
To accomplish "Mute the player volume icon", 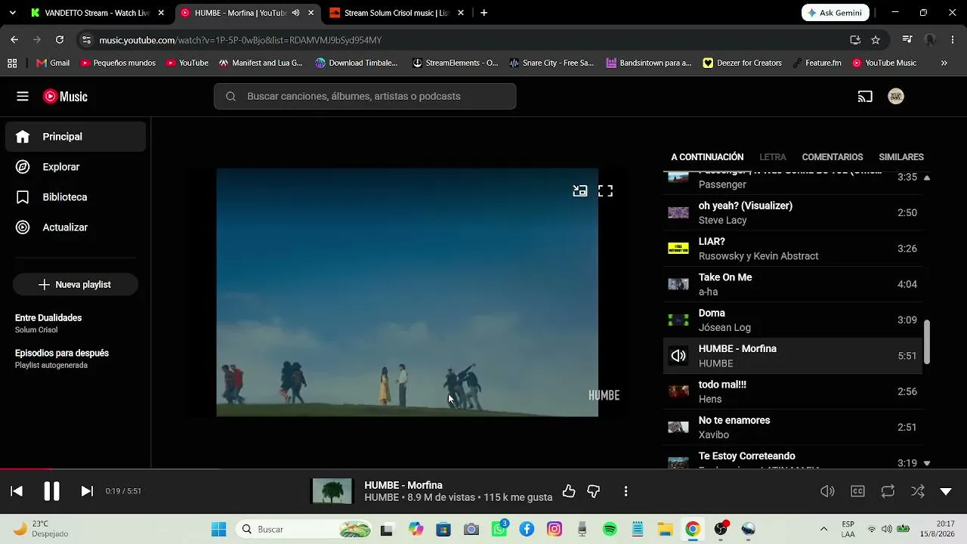I will pyautogui.click(x=827, y=491).
